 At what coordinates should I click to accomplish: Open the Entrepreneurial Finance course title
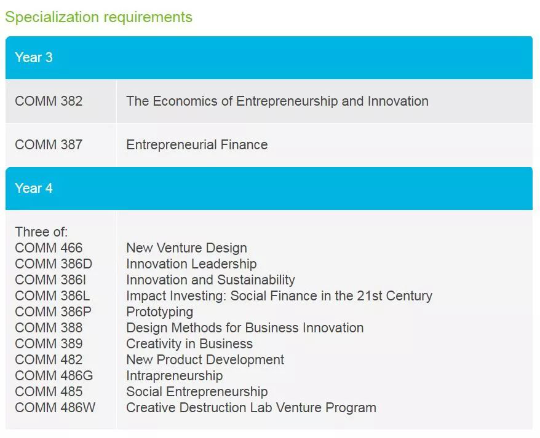point(197,145)
